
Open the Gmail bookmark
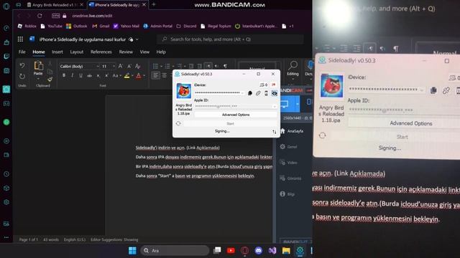point(101,26)
